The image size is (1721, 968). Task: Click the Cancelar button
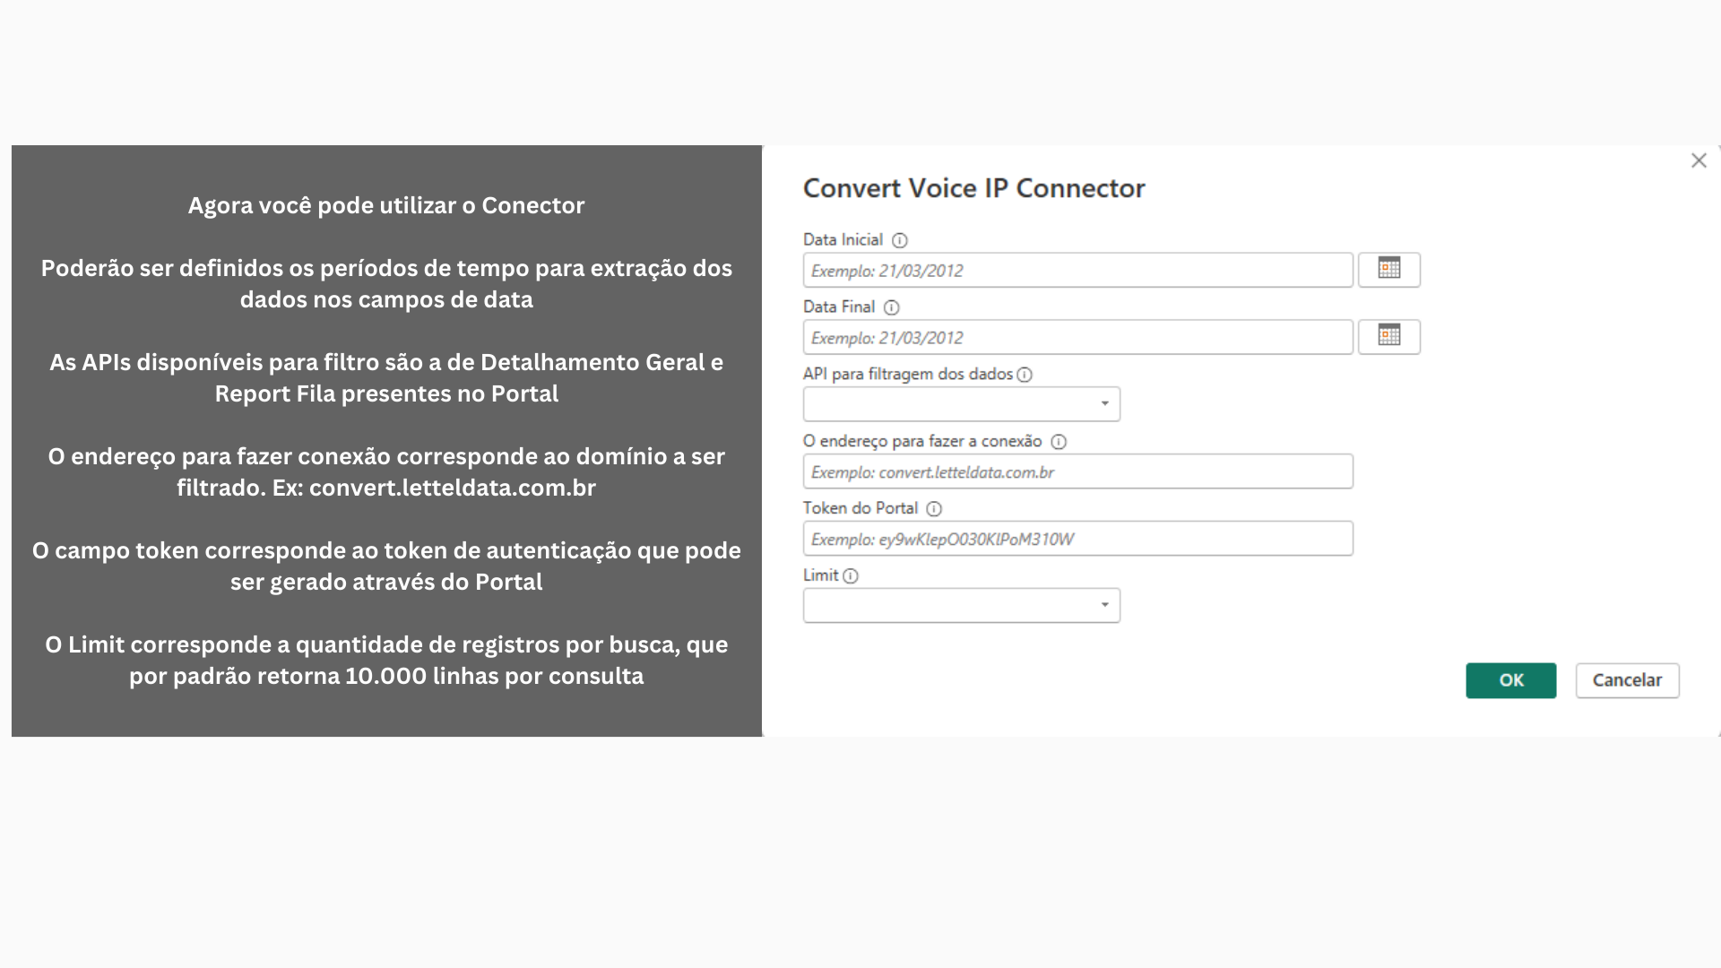pyautogui.click(x=1628, y=680)
